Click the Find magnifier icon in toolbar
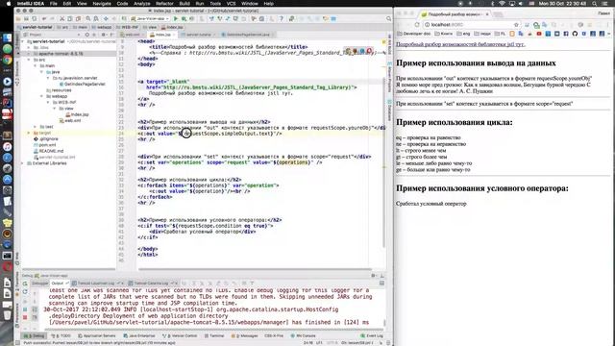This screenshot has width=615, height=346. click(88, 18)
